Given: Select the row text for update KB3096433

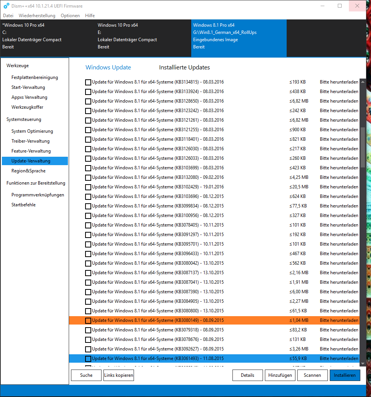Looking at the screenshot, I should 158,254.
